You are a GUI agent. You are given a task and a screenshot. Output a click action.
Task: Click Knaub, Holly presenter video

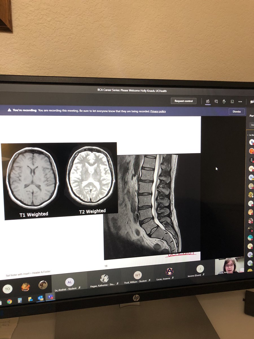click(x=229, y=266)
